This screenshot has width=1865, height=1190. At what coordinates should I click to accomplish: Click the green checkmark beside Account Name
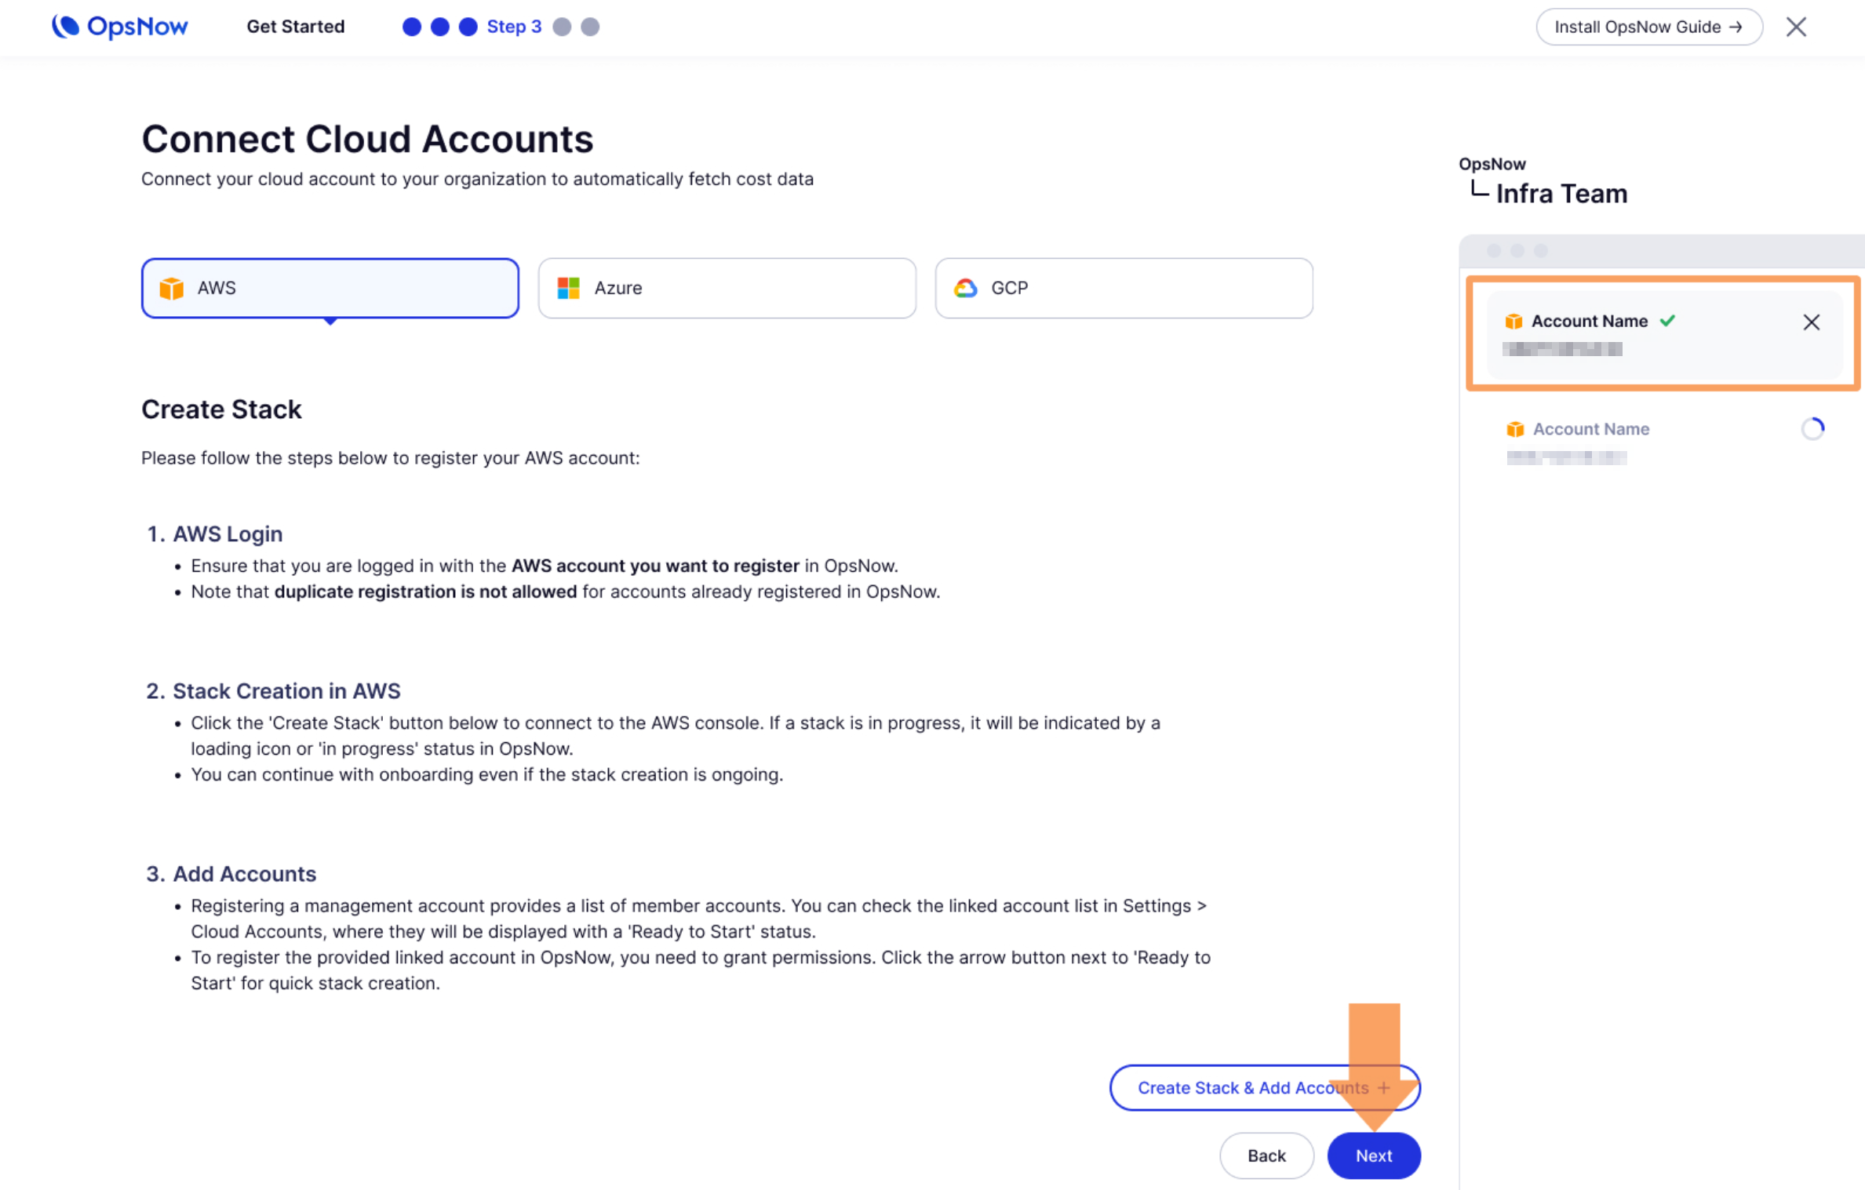tap(1667, 320)
